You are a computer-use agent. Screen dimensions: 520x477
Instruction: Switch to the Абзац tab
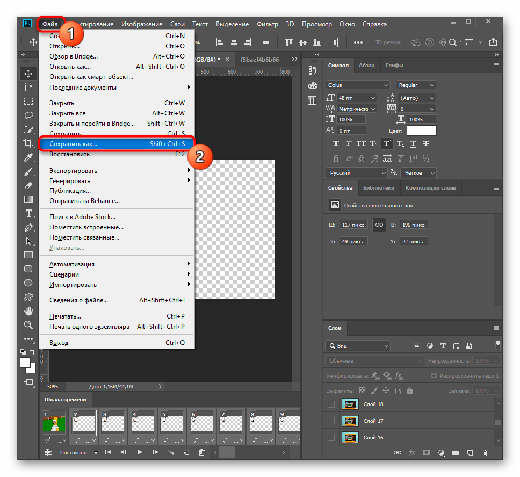tap(366, 66)
